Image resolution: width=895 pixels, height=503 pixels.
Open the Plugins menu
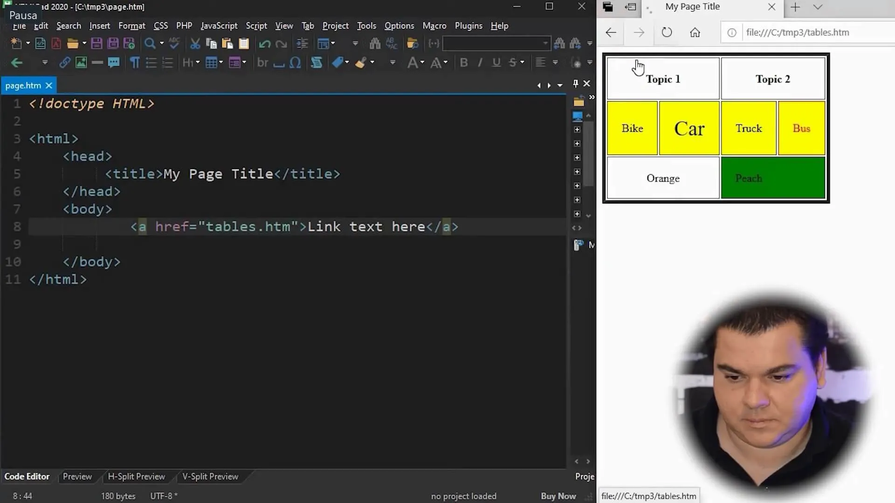click(468, 26)
